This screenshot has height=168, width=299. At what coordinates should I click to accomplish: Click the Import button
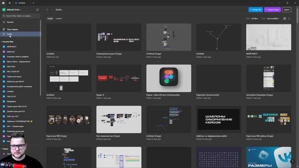coord(286,10)
